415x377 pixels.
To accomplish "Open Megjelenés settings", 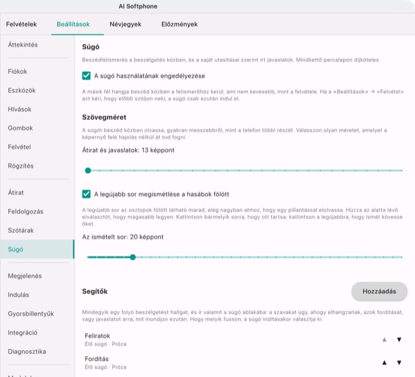I will point(37,276).
